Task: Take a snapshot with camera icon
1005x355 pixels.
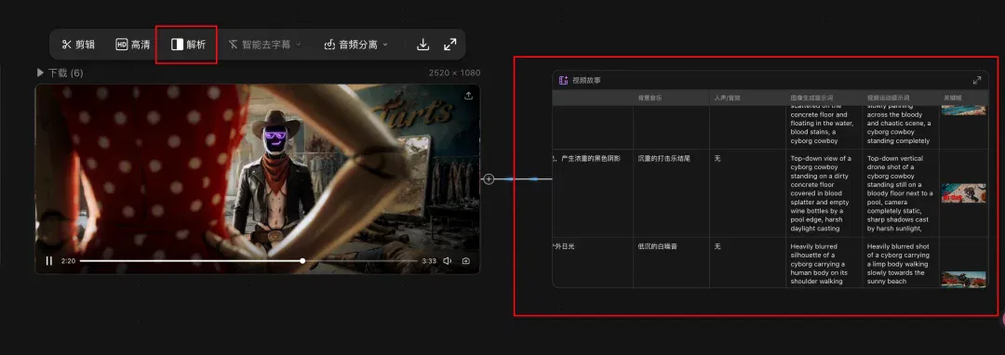Action: [x=466, y=261]
